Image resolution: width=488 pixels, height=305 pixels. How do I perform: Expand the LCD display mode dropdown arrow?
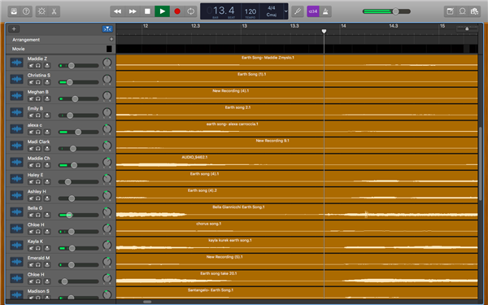click(285, 11)
